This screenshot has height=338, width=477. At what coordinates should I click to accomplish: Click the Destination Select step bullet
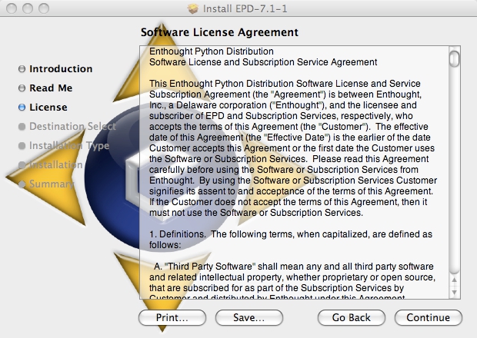22,126
